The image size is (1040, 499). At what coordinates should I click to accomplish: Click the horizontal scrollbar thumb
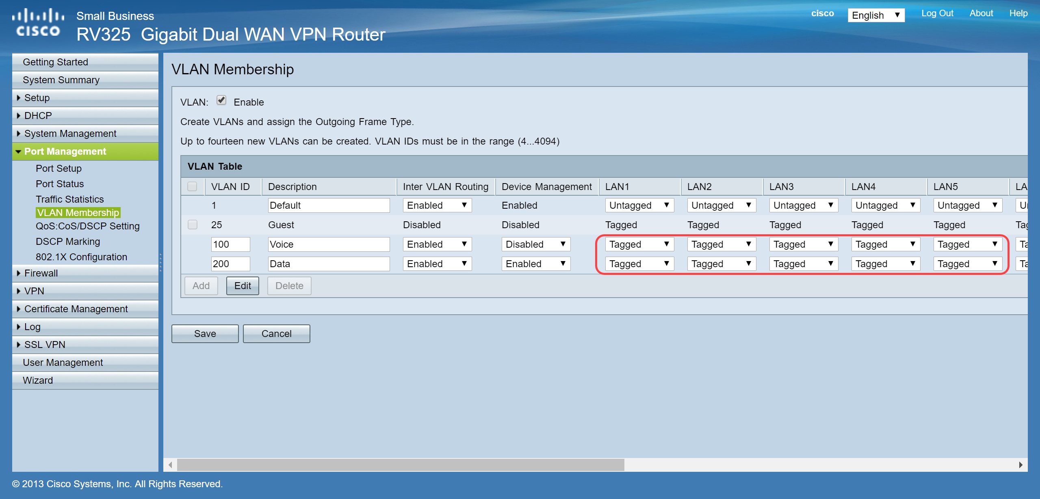pos(400,464)
